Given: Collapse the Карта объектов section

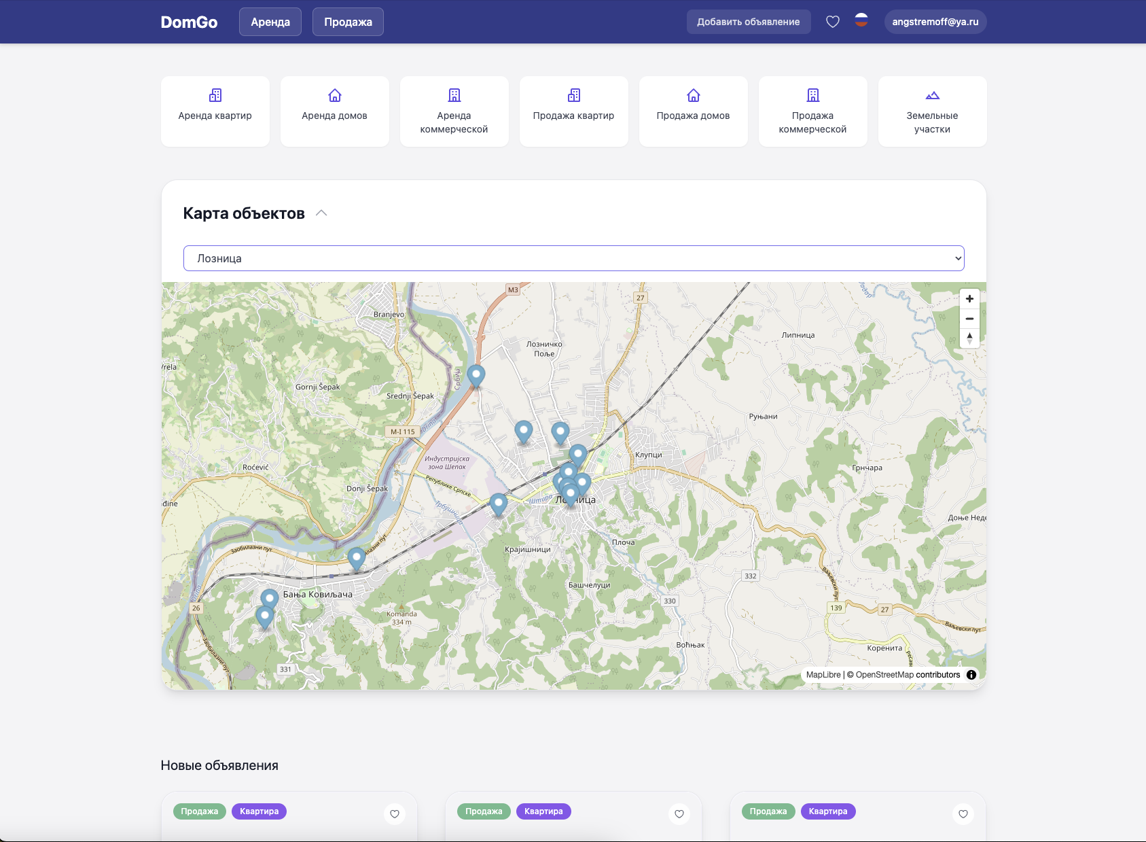Looking at the screenshot, I should 321,213.
